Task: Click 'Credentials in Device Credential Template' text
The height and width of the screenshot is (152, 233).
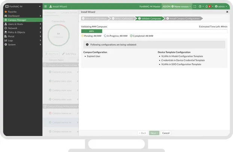Action: pyautogui.click(x=183, y=60)
